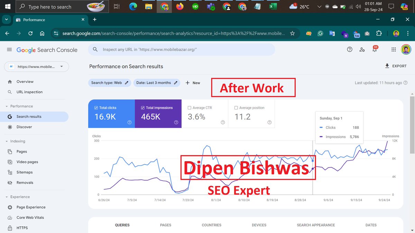
Task: Open Task View on the taskbar
Action: (x=117, y=7)
